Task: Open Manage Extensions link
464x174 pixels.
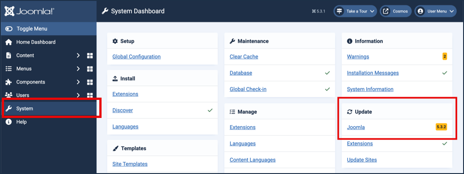Action: 242,127
